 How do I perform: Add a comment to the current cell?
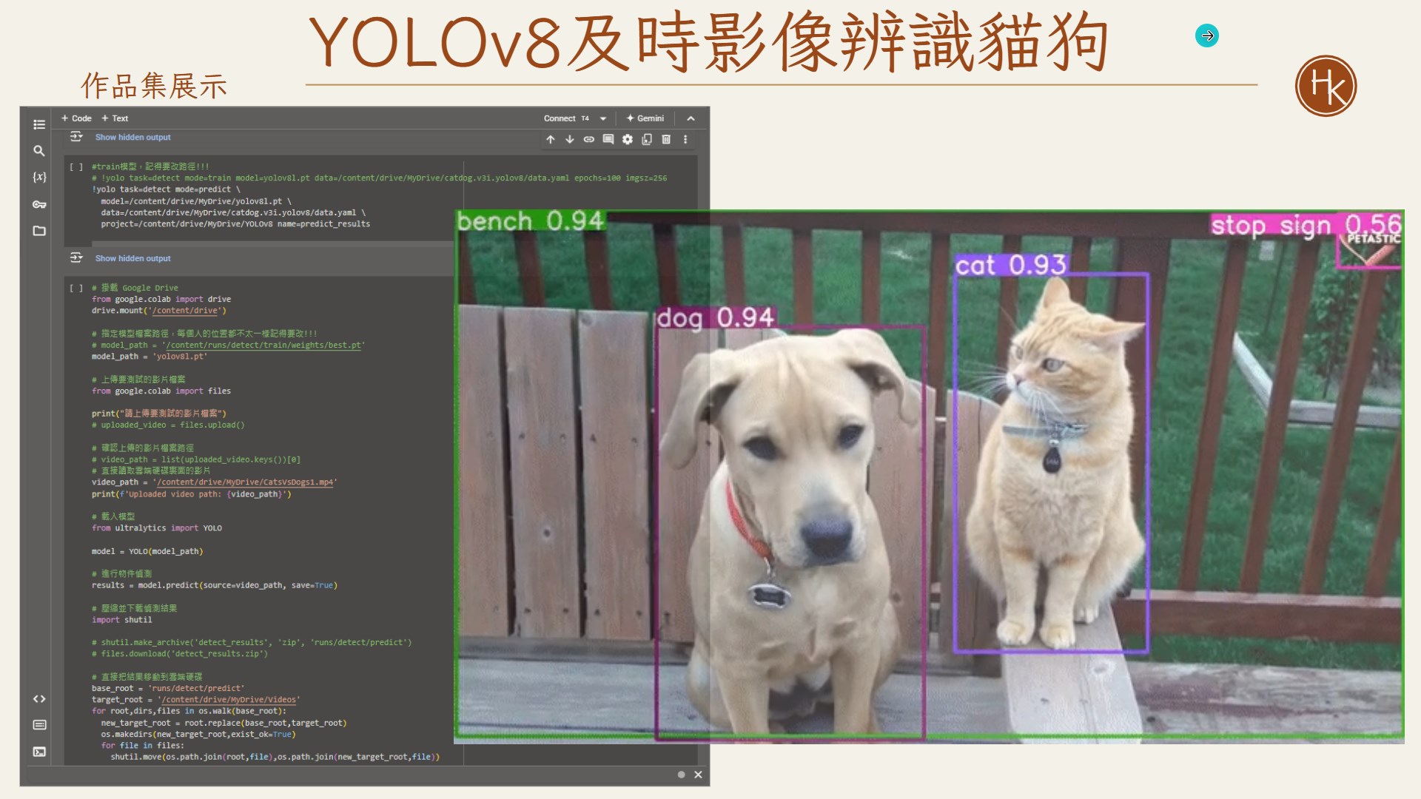tap(608, 138)
